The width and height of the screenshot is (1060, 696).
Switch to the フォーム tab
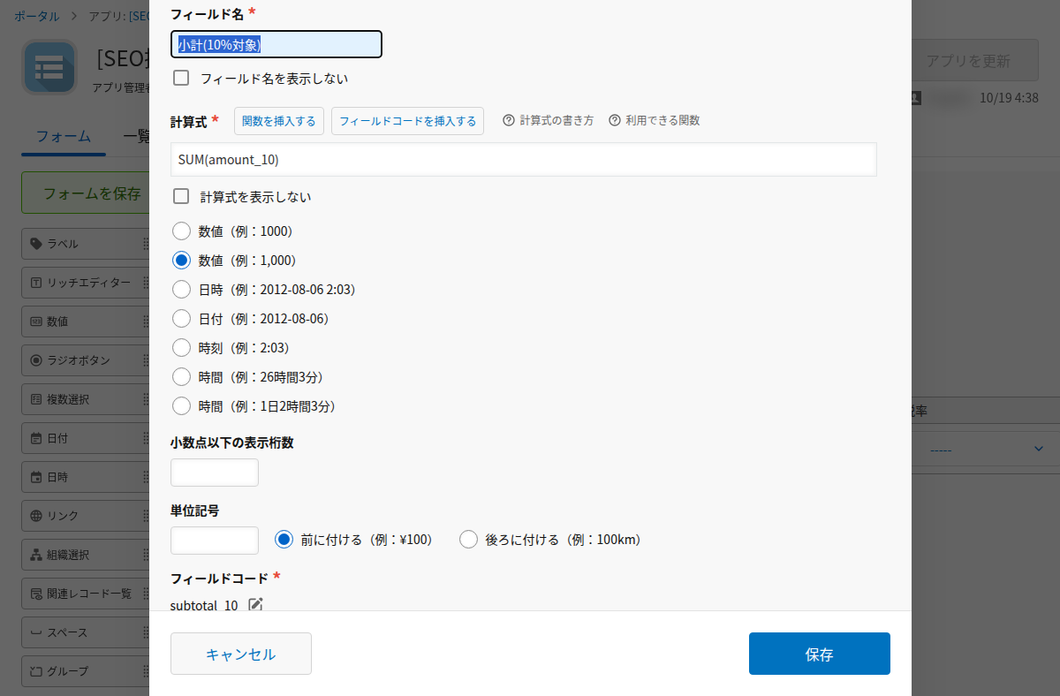coord(64,137)
